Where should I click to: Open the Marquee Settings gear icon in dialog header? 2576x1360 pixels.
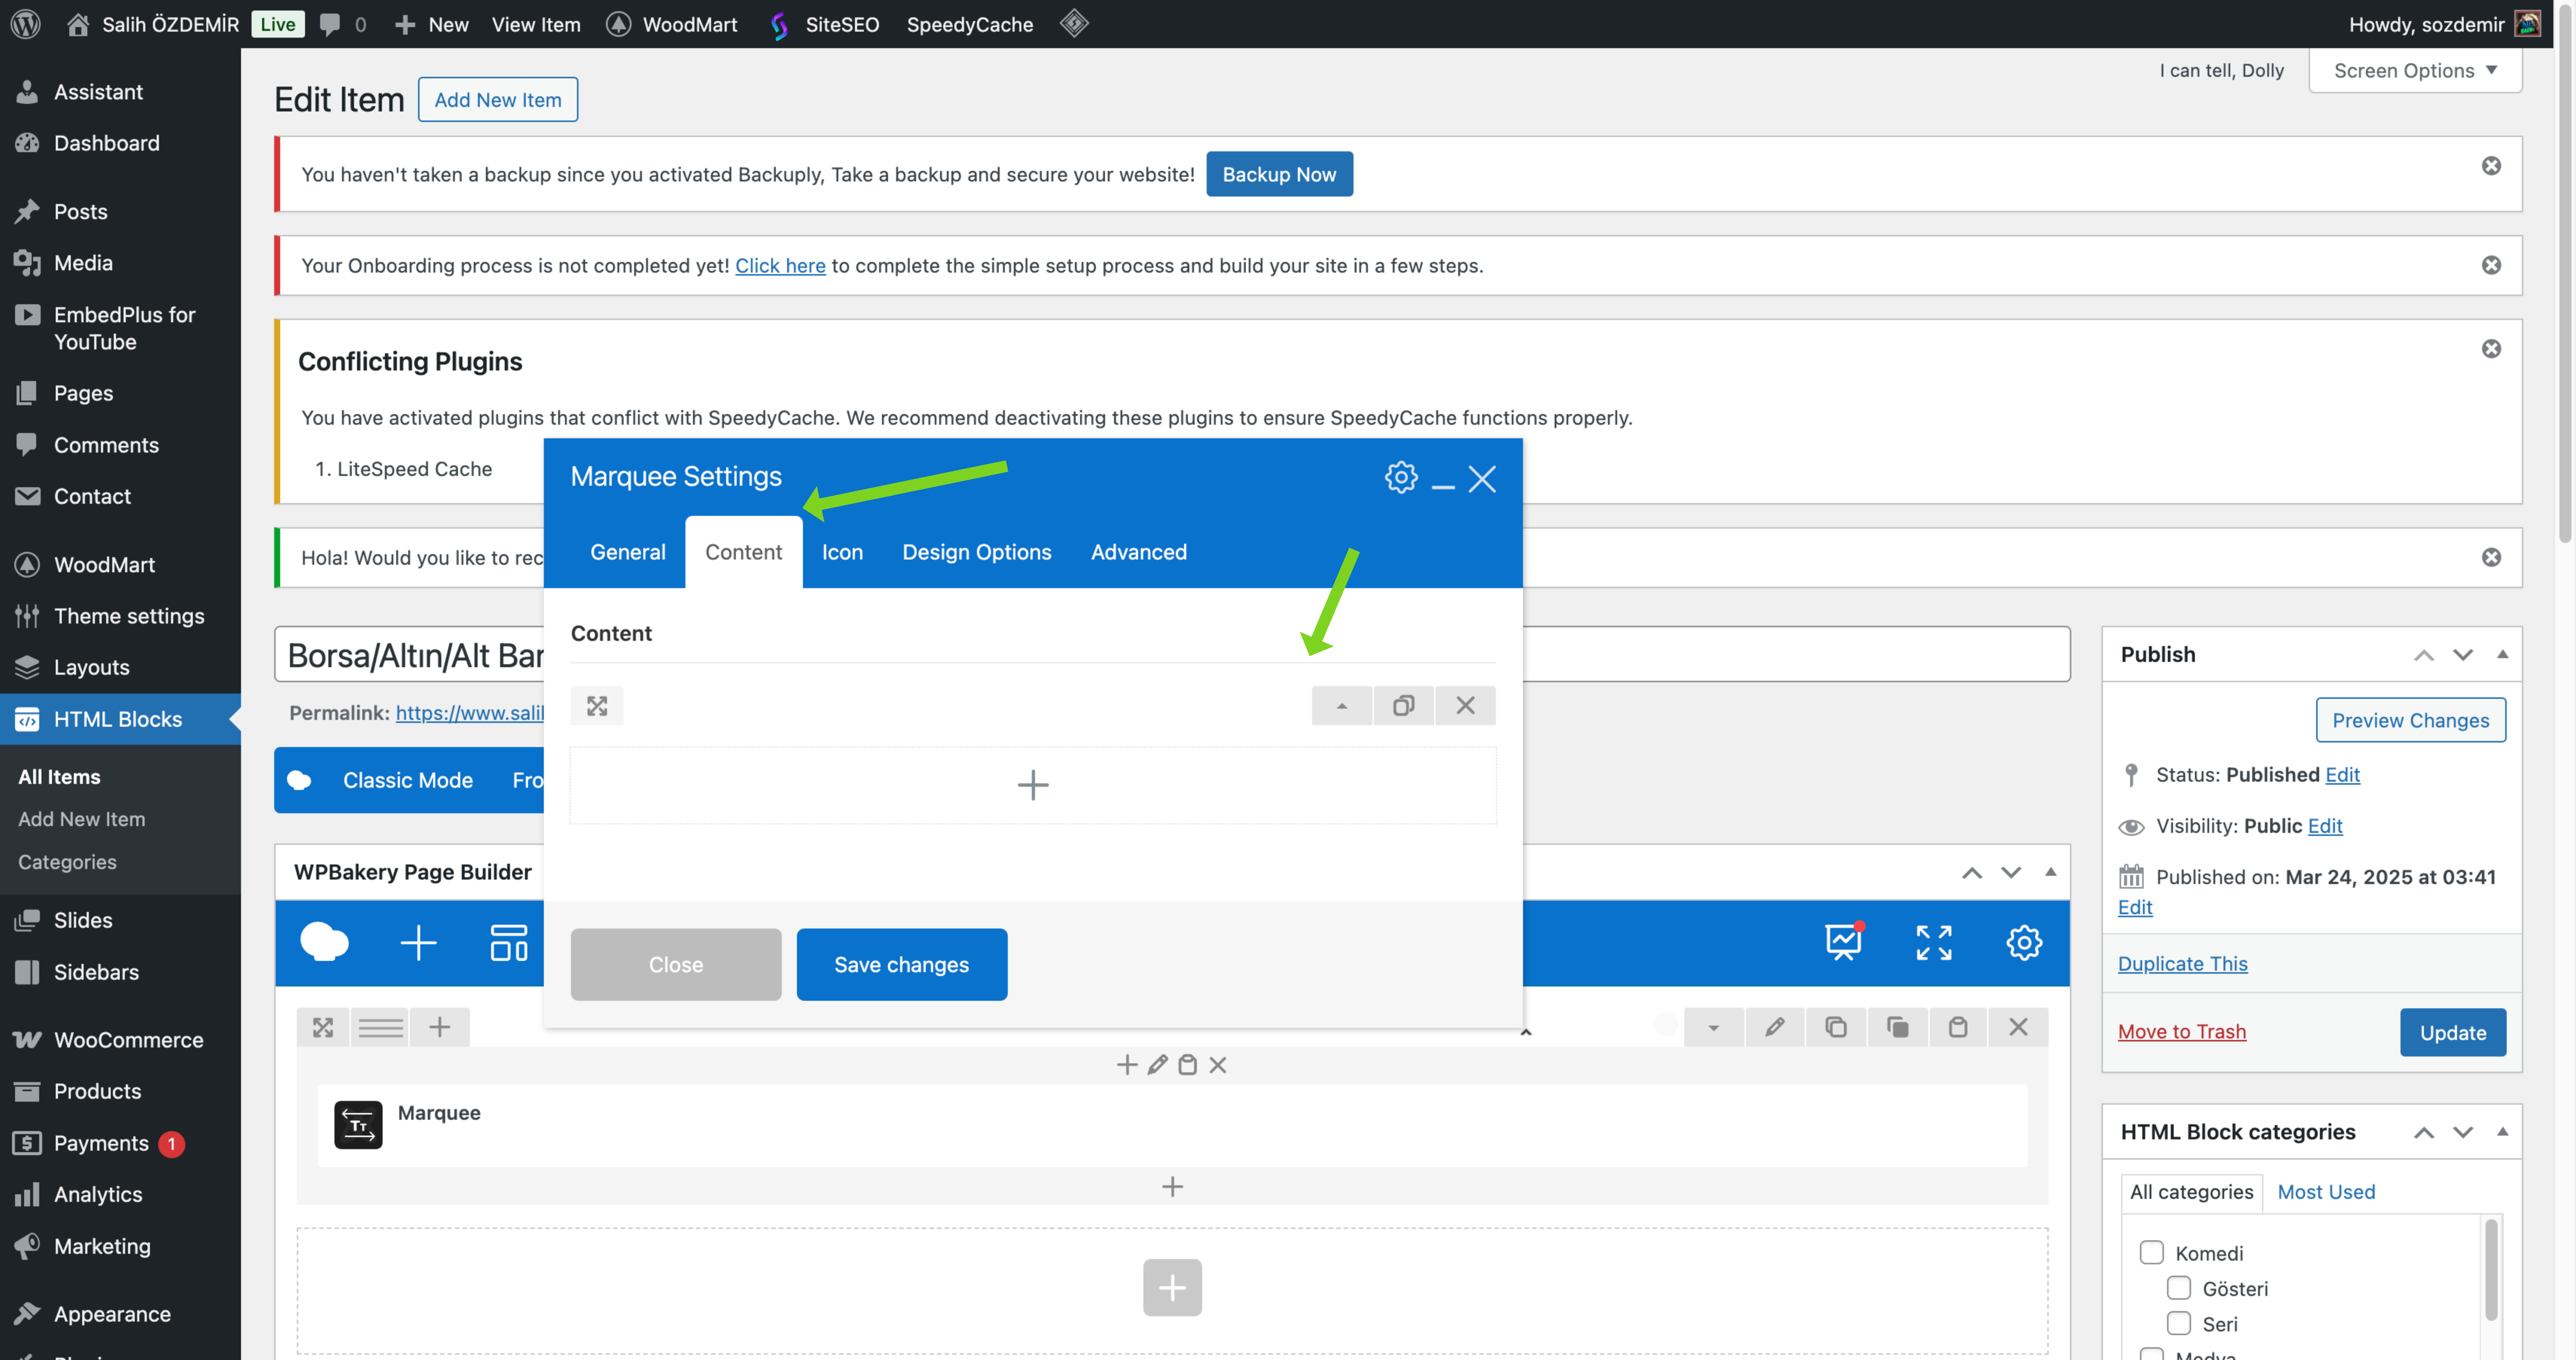1401,478
